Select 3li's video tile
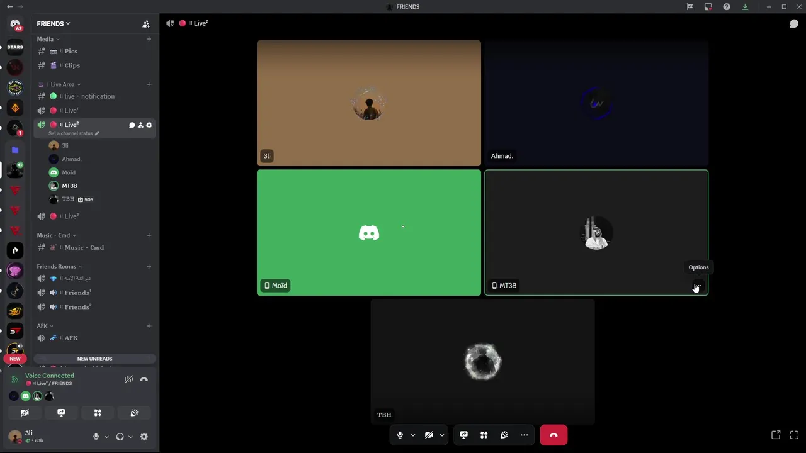This screenshot has width=806, height=453. pos(369,103)
